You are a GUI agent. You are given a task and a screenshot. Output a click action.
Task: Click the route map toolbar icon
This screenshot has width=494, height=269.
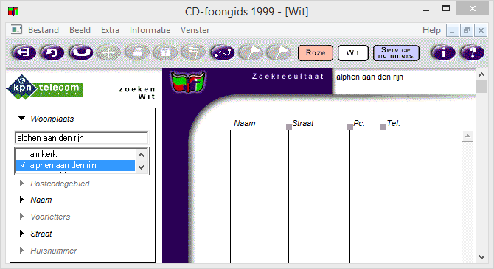pos(223,52)
